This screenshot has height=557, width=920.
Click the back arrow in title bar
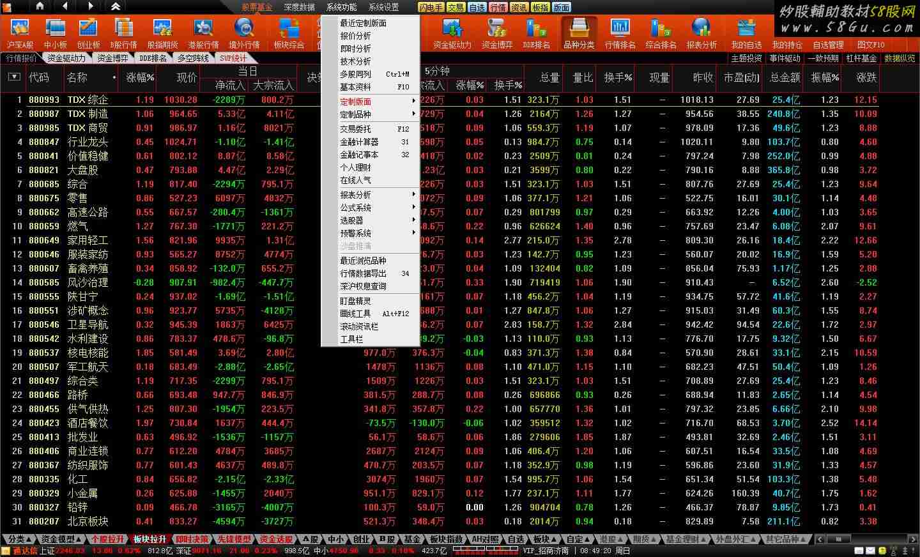point(65,6)
